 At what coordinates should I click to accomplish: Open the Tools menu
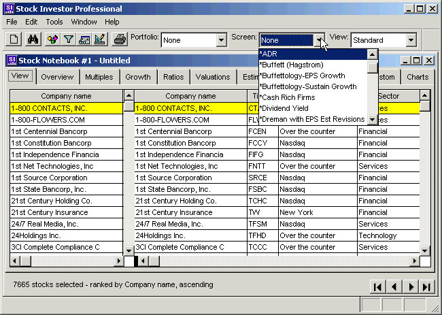54,22
